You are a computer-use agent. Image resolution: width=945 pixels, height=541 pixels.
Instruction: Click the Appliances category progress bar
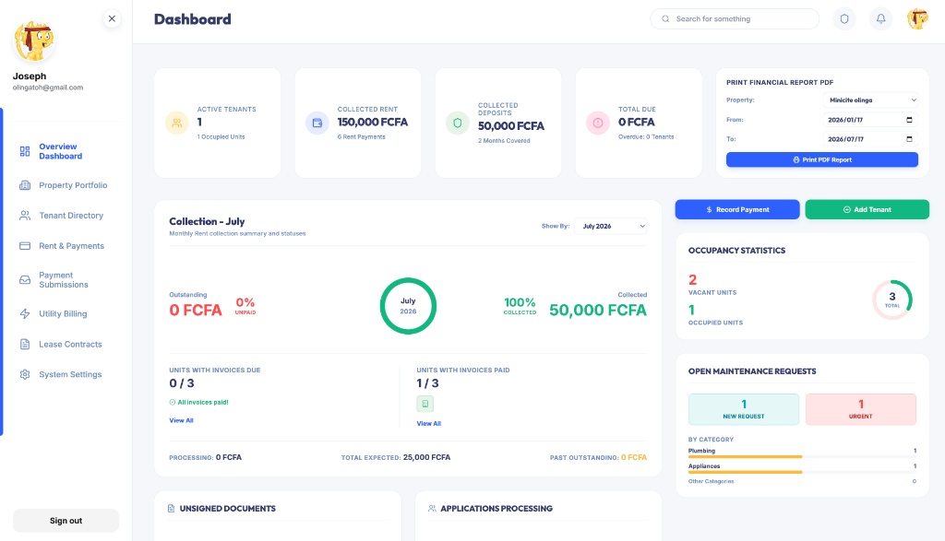click(802, 473)
